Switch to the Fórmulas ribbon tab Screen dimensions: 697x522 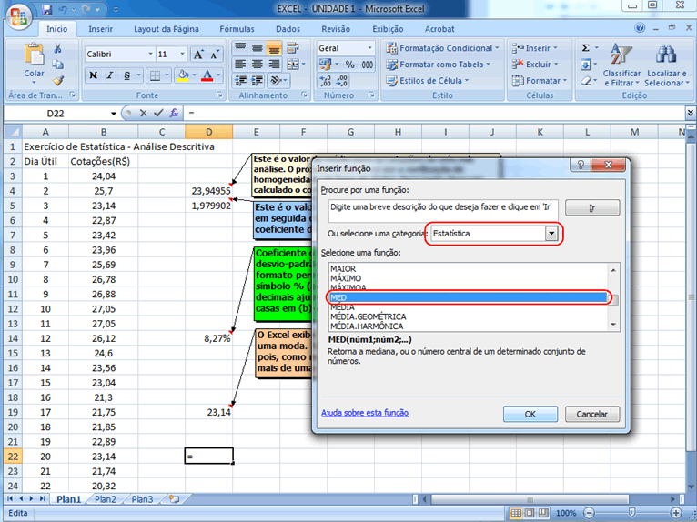[x=237, y=29]
